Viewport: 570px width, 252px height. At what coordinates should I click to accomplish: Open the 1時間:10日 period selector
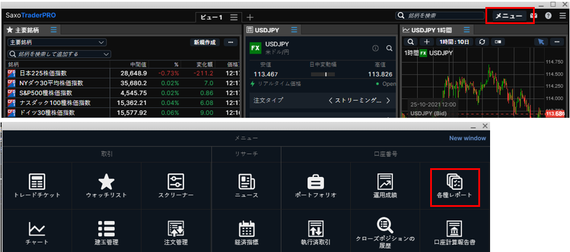click(x=454, y=42)
